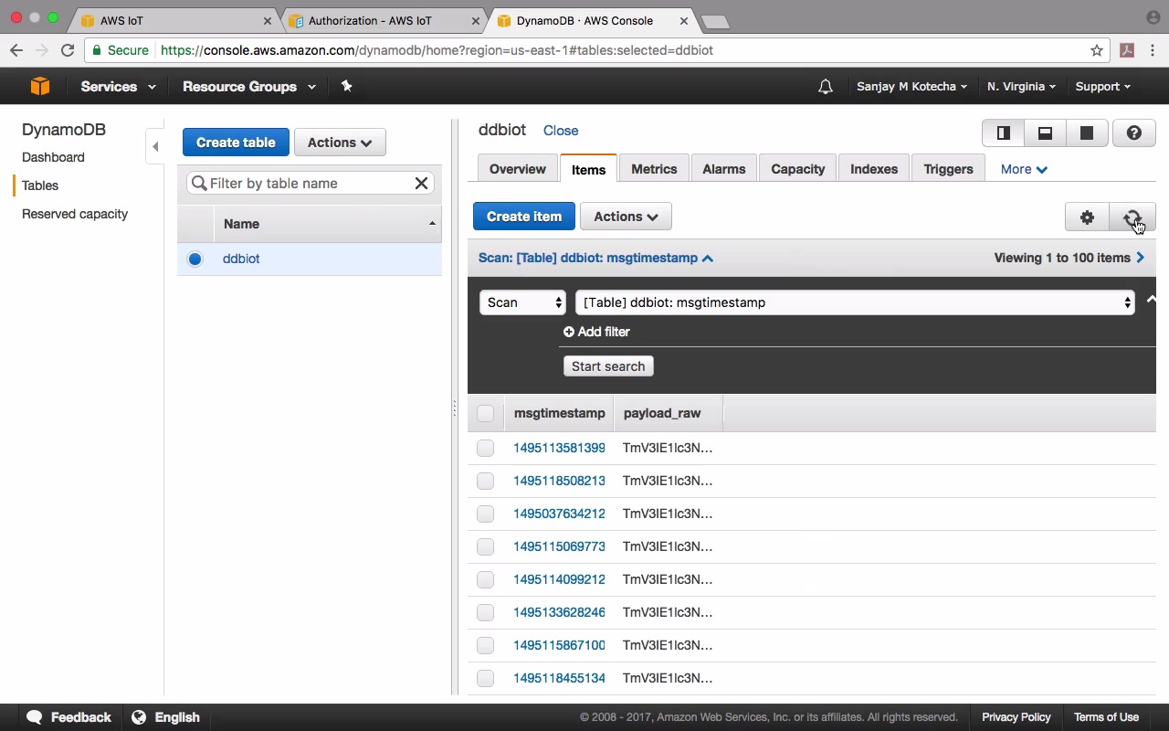Screen dimensions: 1169x731
Task: Expand the More tabs menu
Action: (x=1024, y=169)
